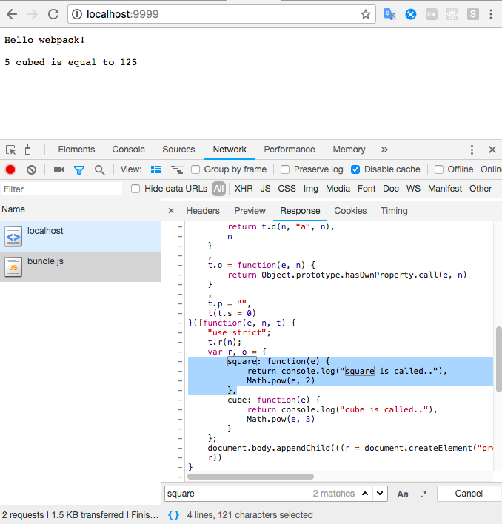Select the bundle.js request
The image size is (502, 524).
(46, 262)
